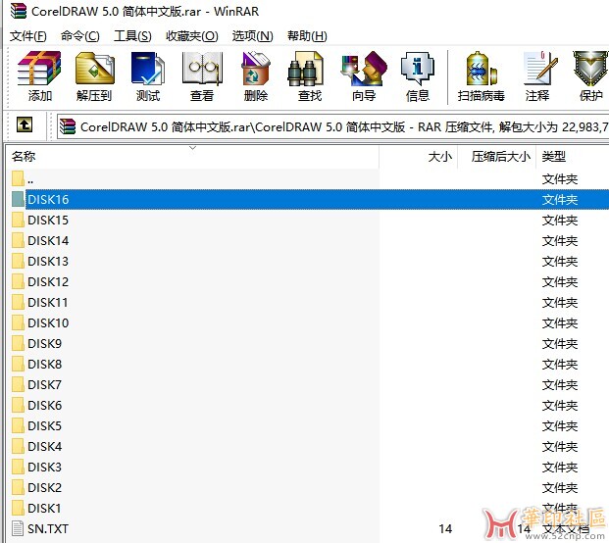Select the DISK7 folder
Image resolution: width=609 pixels, height=543 pixels.
click(x=45, y=384)
